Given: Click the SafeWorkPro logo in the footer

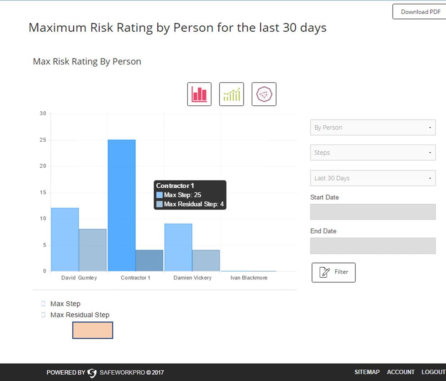Looking at the screenshot, I should 92,372.
